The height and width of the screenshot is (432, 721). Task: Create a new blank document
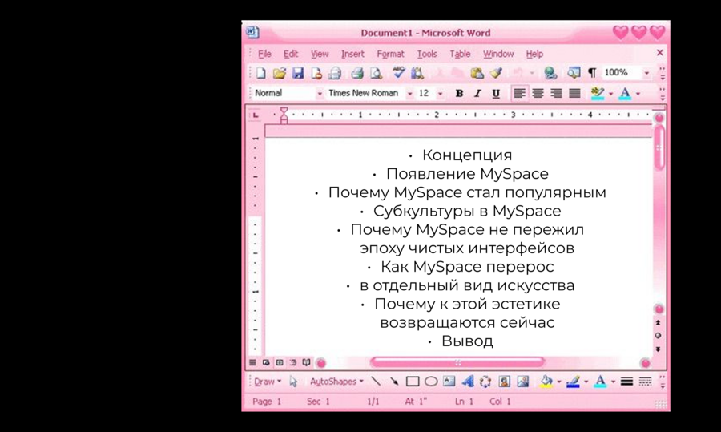(260, 73)
